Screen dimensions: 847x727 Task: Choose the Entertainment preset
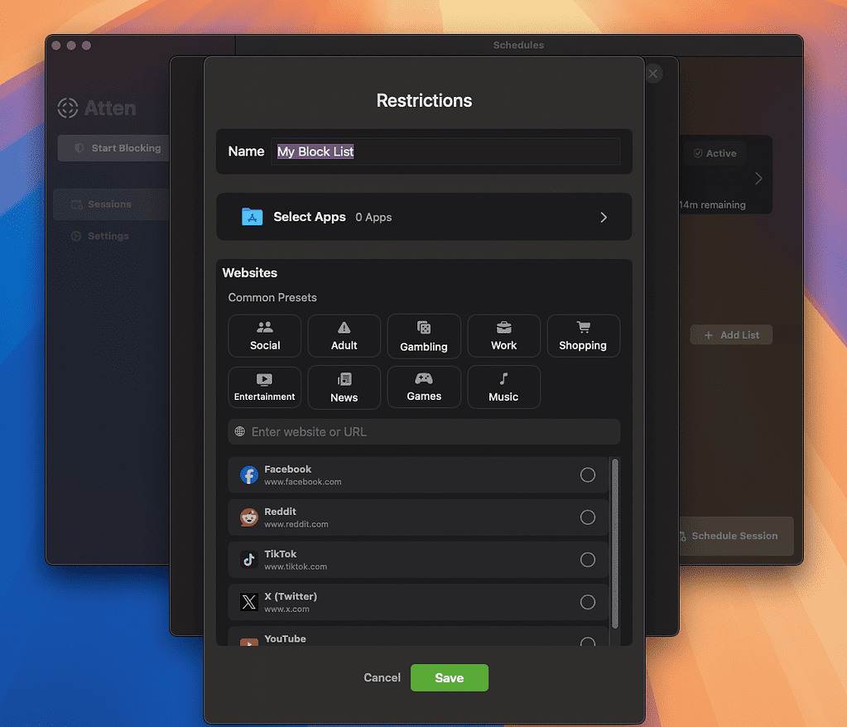264,388
